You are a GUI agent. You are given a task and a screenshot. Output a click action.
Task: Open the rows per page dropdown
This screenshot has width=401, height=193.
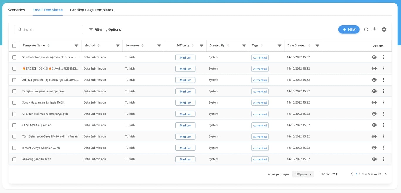(x=303, y=174)
